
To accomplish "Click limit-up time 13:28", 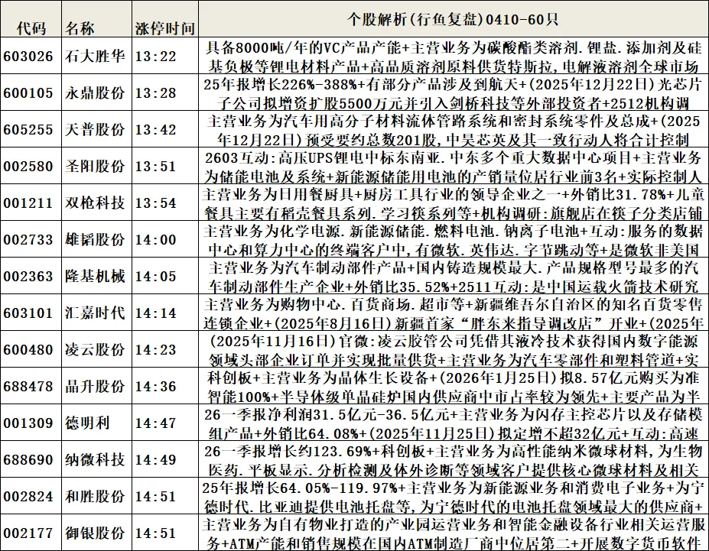I will 155,93.
